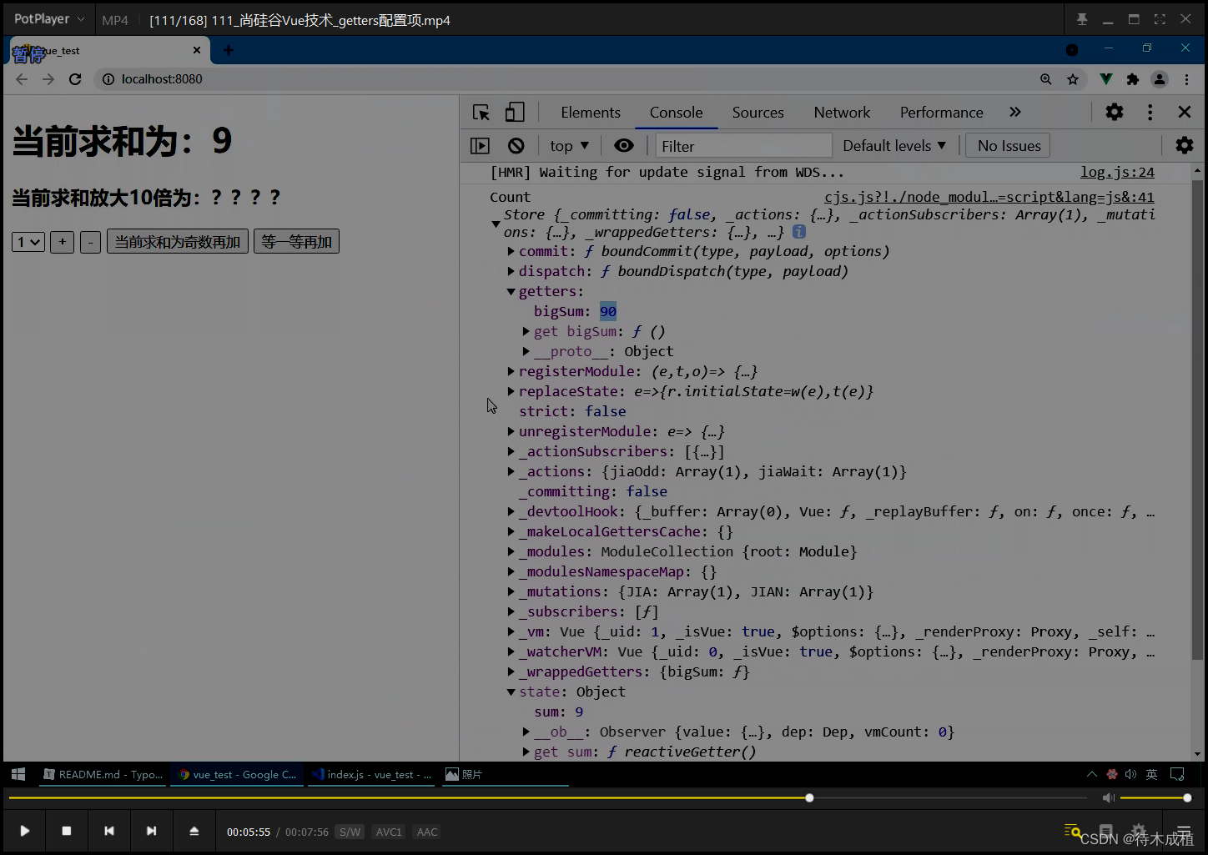1208x855 pixels.
Task: Collapse the getters node in console
Action: 510,291
